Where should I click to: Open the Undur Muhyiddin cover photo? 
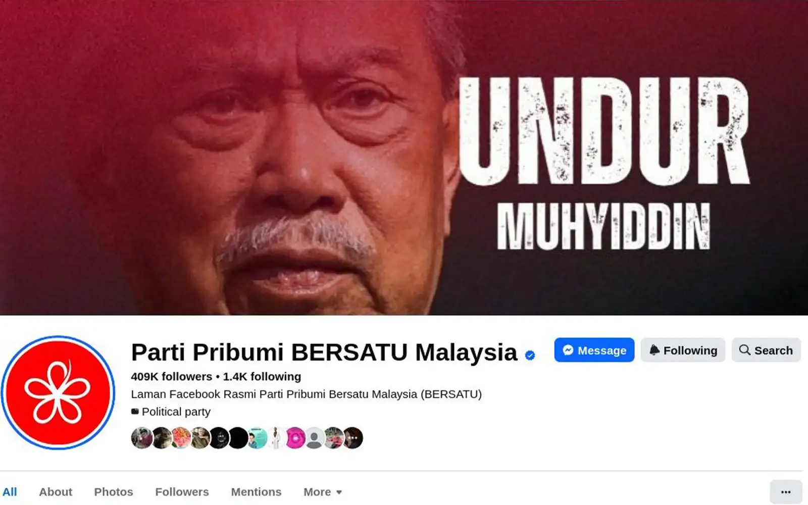click(x=404, y=158)
